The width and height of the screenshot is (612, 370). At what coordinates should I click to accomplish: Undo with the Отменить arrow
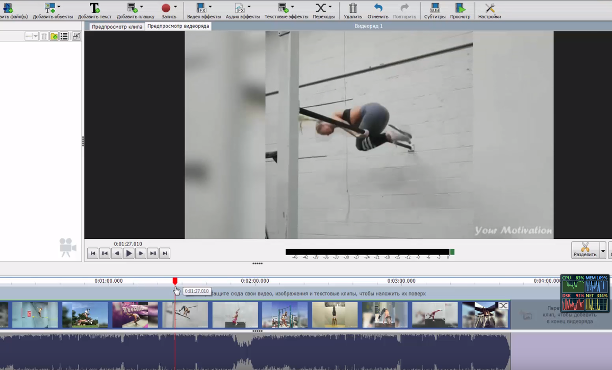[378, 8]
